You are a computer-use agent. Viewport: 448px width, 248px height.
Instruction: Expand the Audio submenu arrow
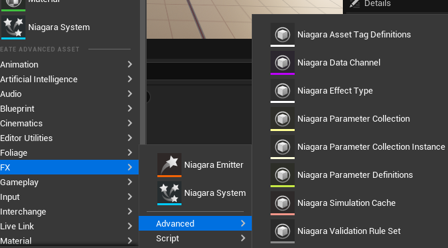tap(130, 94)
